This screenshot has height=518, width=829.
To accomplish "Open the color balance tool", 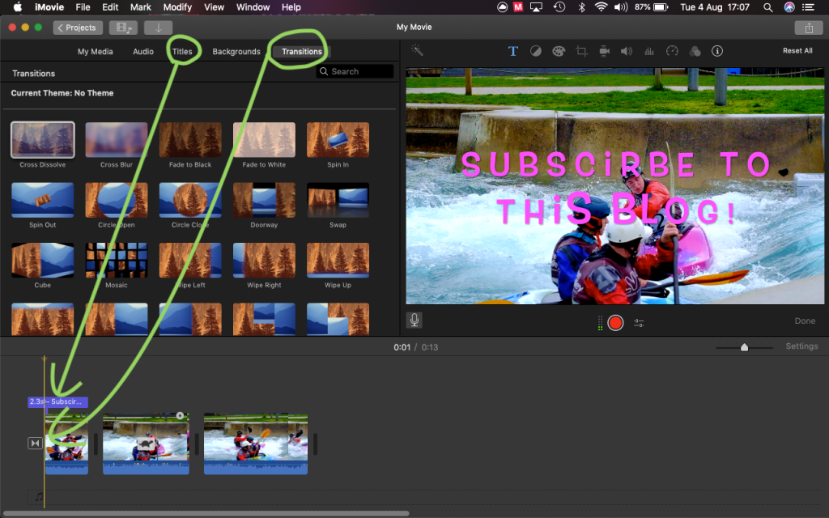I will 535,51.
